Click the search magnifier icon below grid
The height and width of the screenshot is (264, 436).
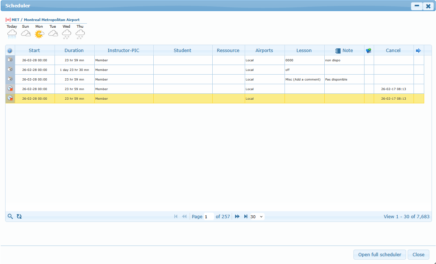(x=10, y=216)
